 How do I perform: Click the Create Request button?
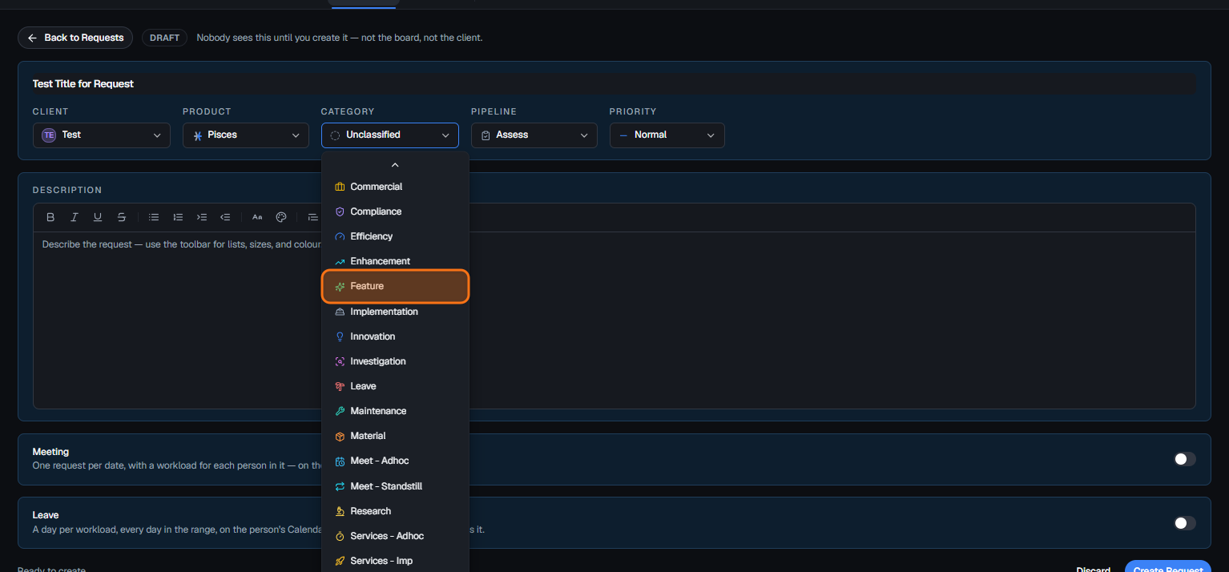click(1168, 566)
